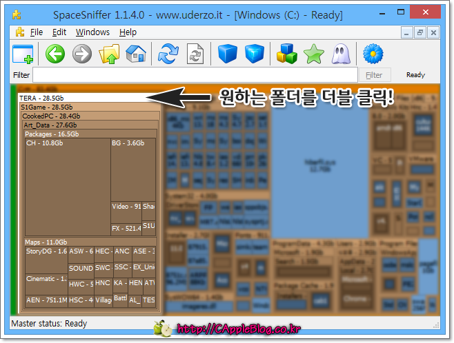Select the HEN block in Maps
The width and height of the screenshot is (454, 343).
[135, 287]
